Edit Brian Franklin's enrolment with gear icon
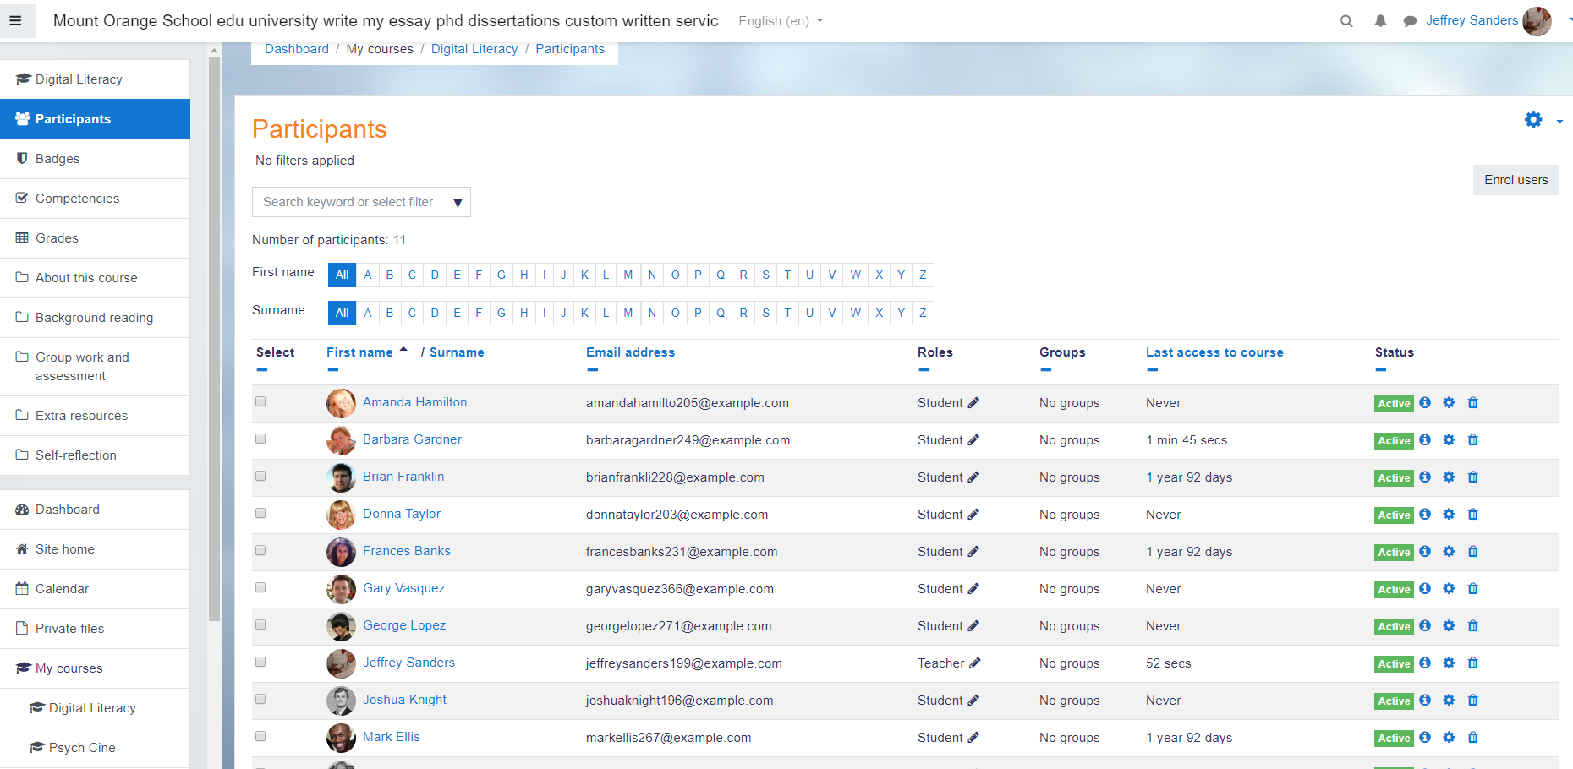 pyautogui.click(x=1449, y=477)
